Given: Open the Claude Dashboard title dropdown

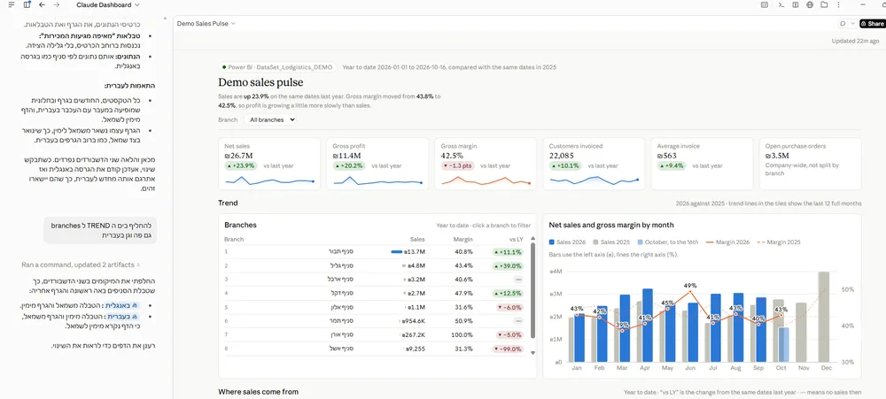Looking at the screenshot, I should point(108,4).
